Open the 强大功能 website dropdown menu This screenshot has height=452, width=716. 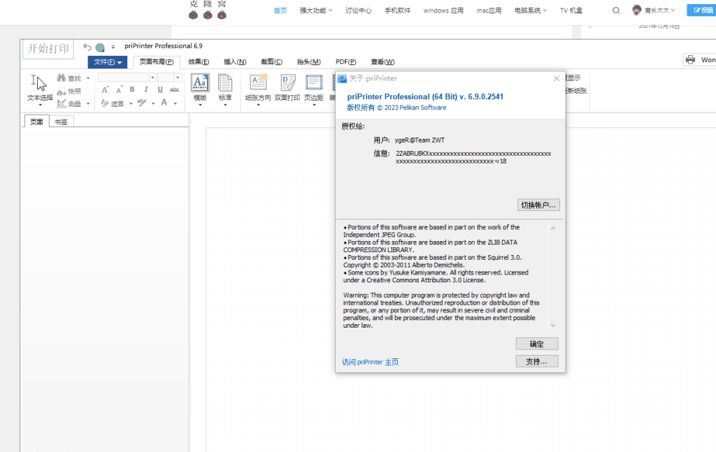[315, 10]
